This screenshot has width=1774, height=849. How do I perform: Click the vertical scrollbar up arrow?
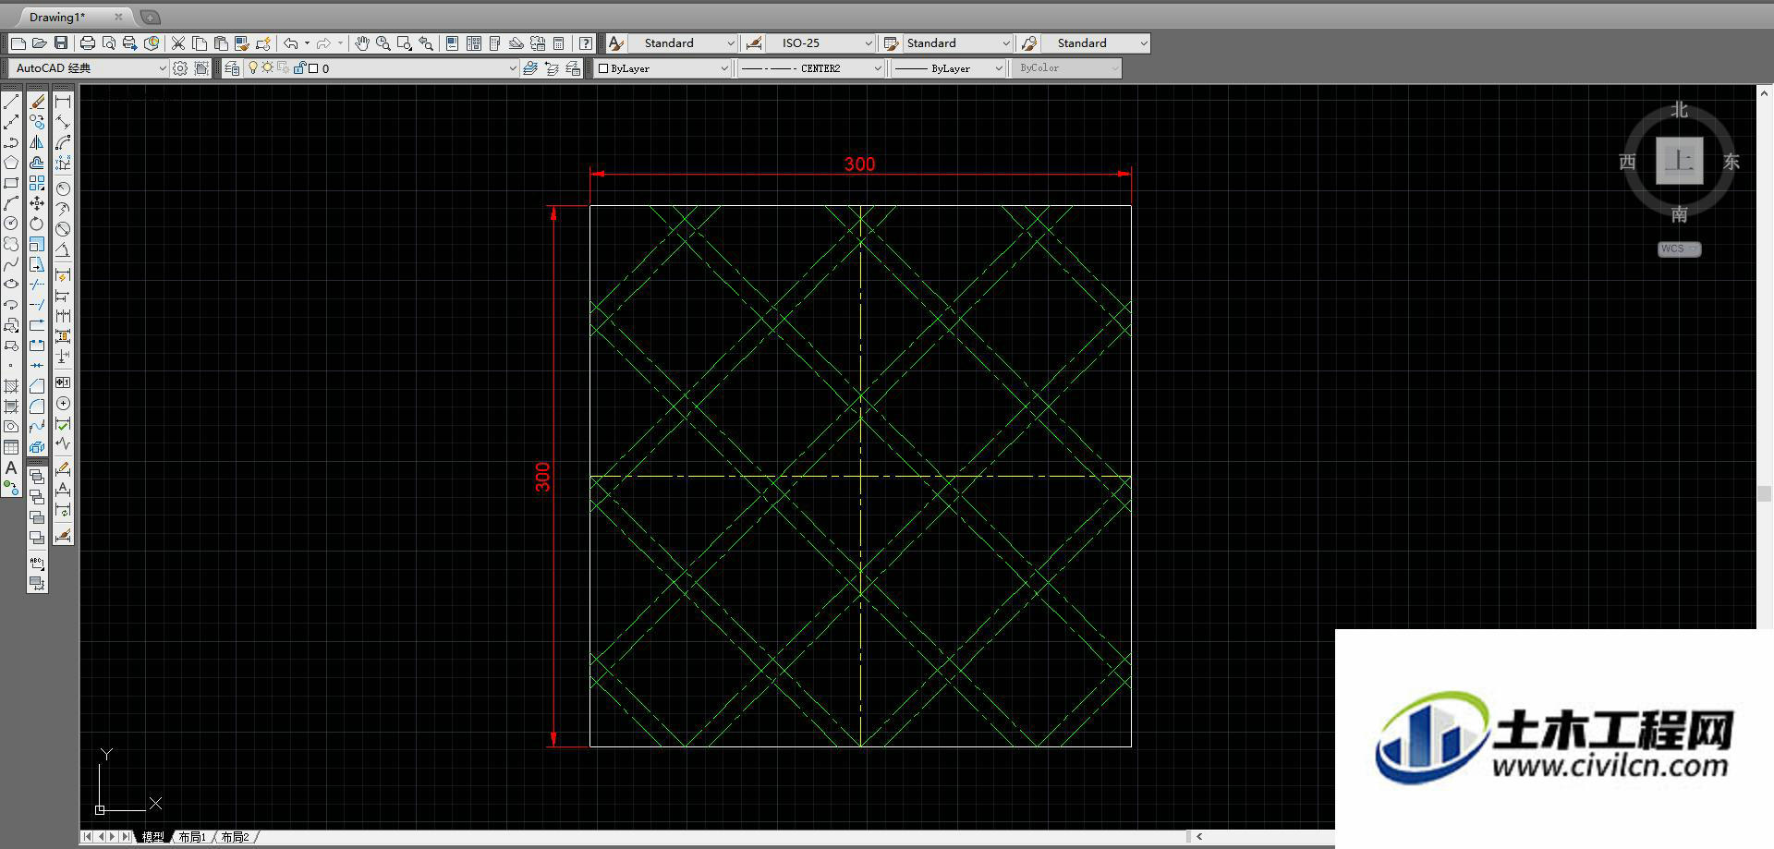1765,92
